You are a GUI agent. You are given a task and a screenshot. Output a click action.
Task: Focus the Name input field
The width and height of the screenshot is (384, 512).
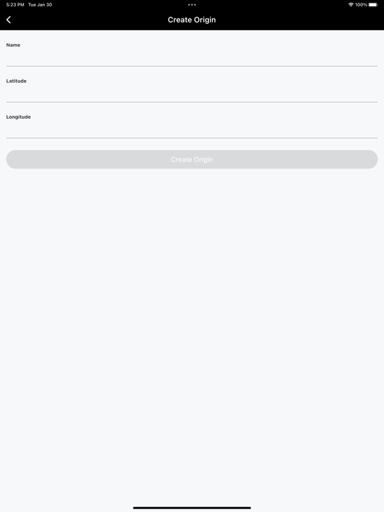coord(192,58)
